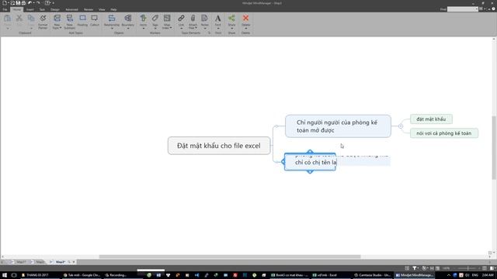Click the Copy icon in Clipboard
This screenshot has width=497, height=279.
click(x=31, y=19)
